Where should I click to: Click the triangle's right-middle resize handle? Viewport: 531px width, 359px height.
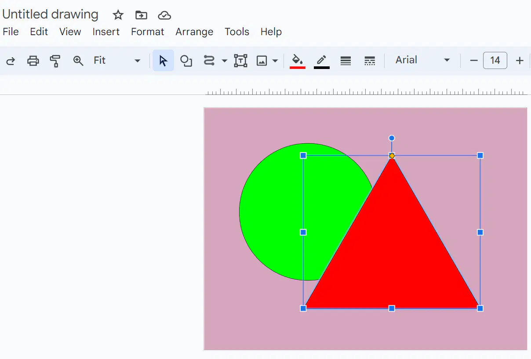[x=480, y=232]
